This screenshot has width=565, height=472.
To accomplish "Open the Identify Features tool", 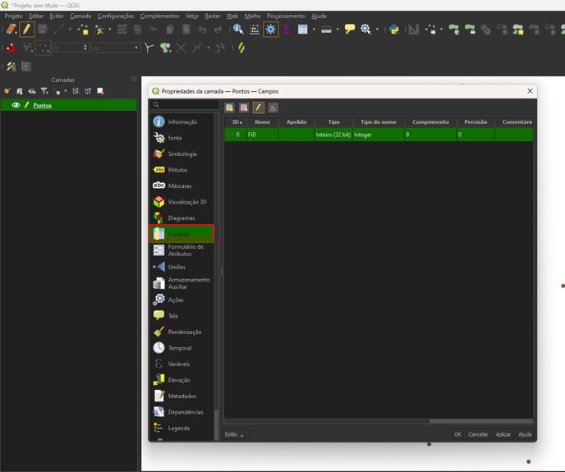I will click(x=238, y=30).
